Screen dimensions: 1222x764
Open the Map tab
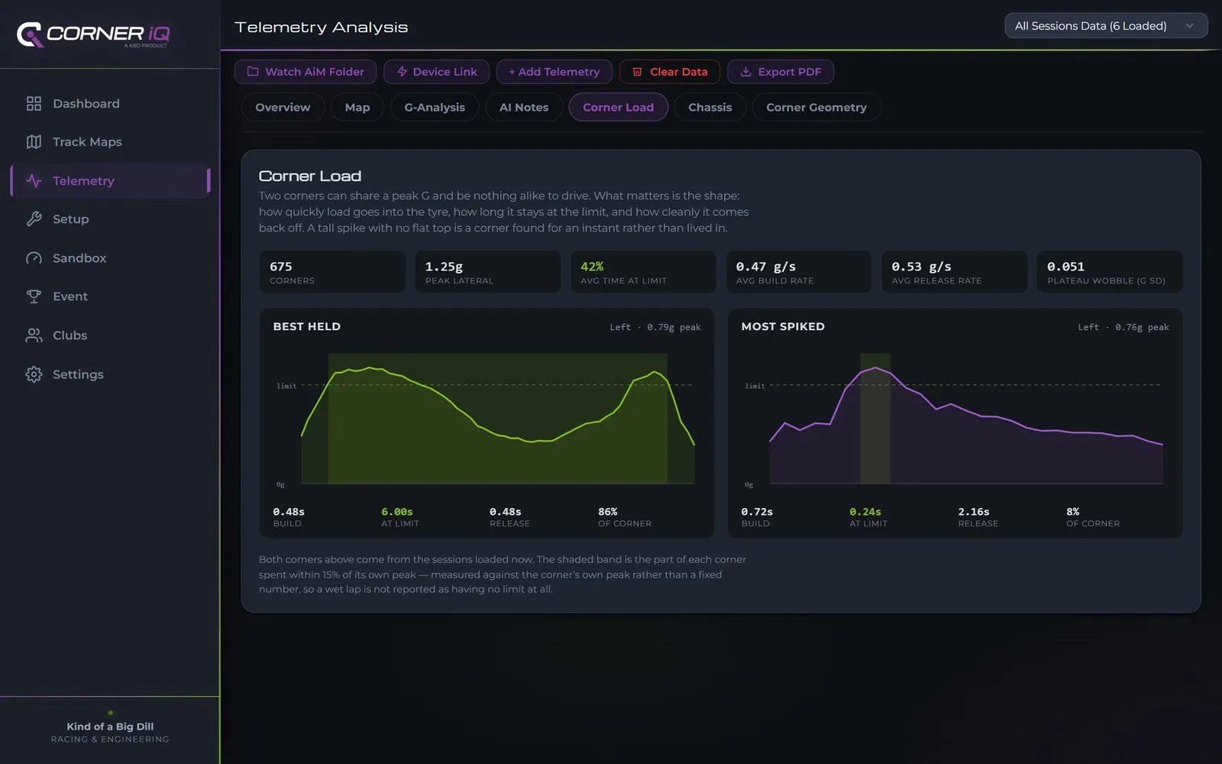click(357, 107)
